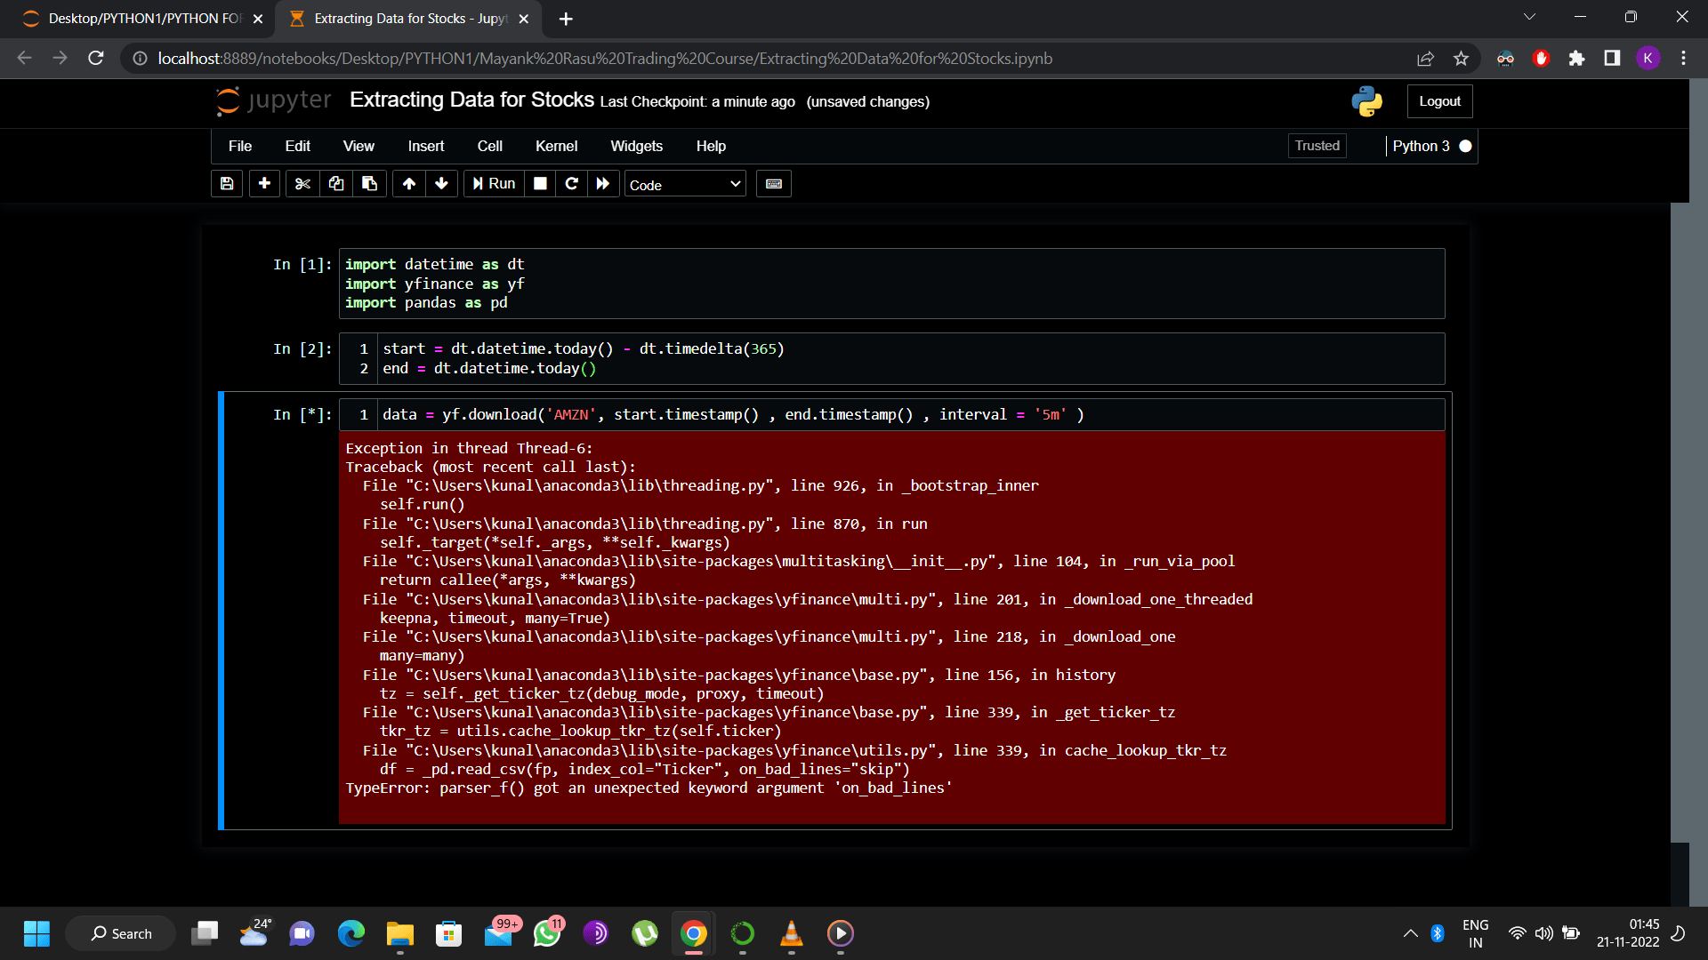Insert a new cell below

click(x=263, y=184)
